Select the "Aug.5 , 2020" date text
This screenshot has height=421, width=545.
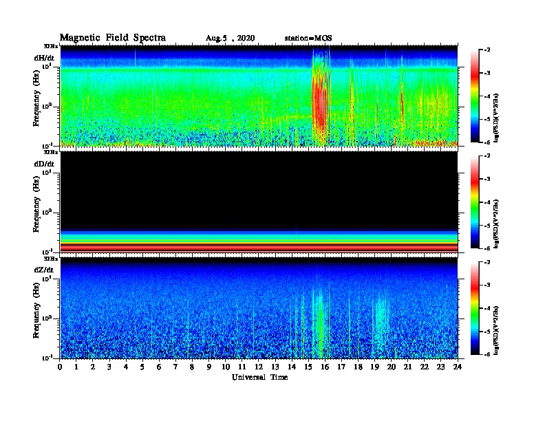[230, 39]
